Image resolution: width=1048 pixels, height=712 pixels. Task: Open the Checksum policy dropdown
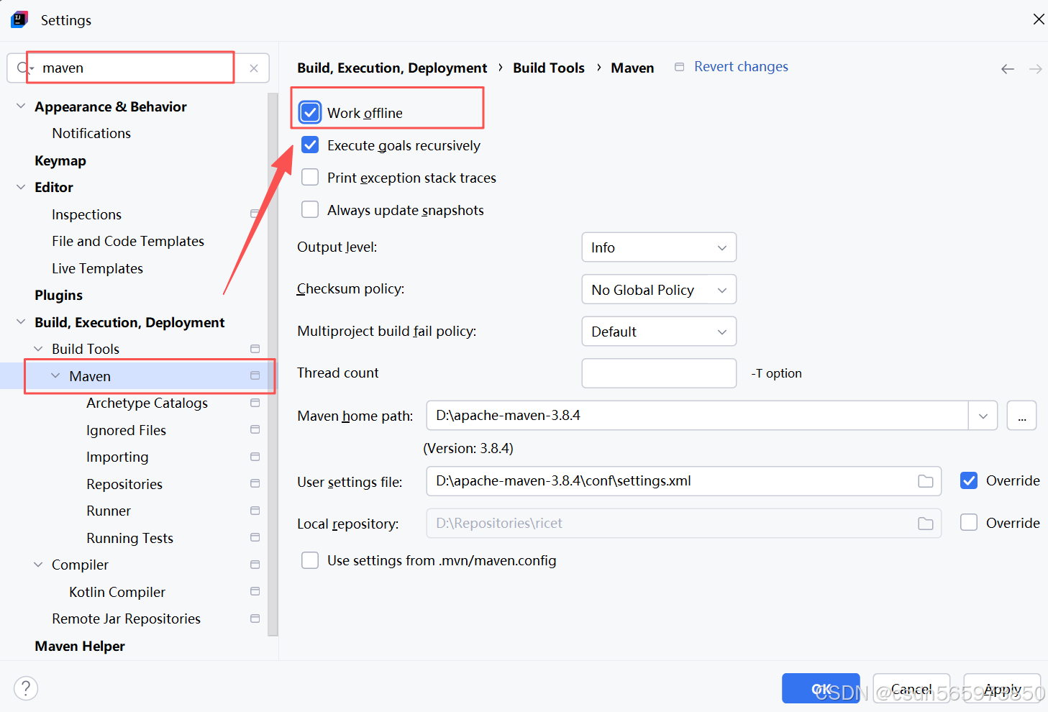click(x=659, y=290)
